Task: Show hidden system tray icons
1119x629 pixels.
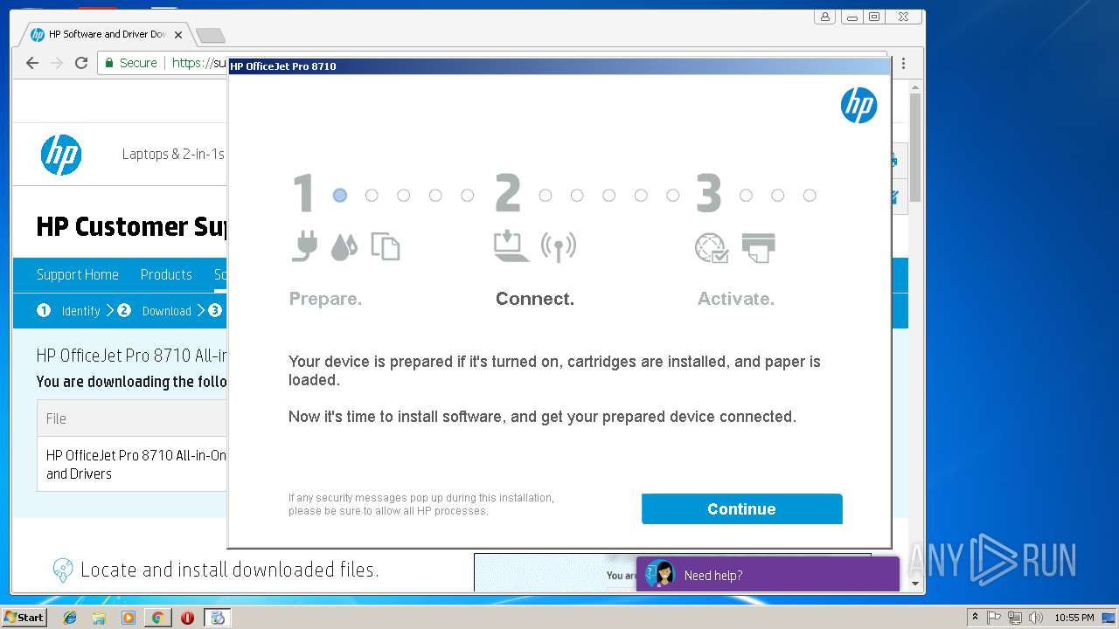Action: click(x=975, y=618)
